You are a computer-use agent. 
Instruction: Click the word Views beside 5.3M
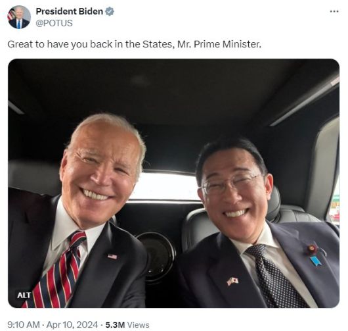138,325
